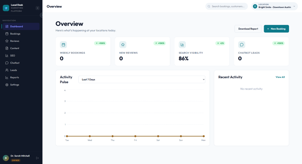Click the Sat data point on chart

tap(158, 136)
